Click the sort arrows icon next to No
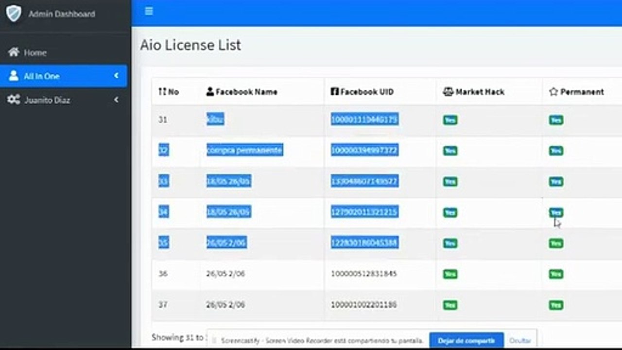Viewport: 622px width, 350px height. [x=162, y=91]
